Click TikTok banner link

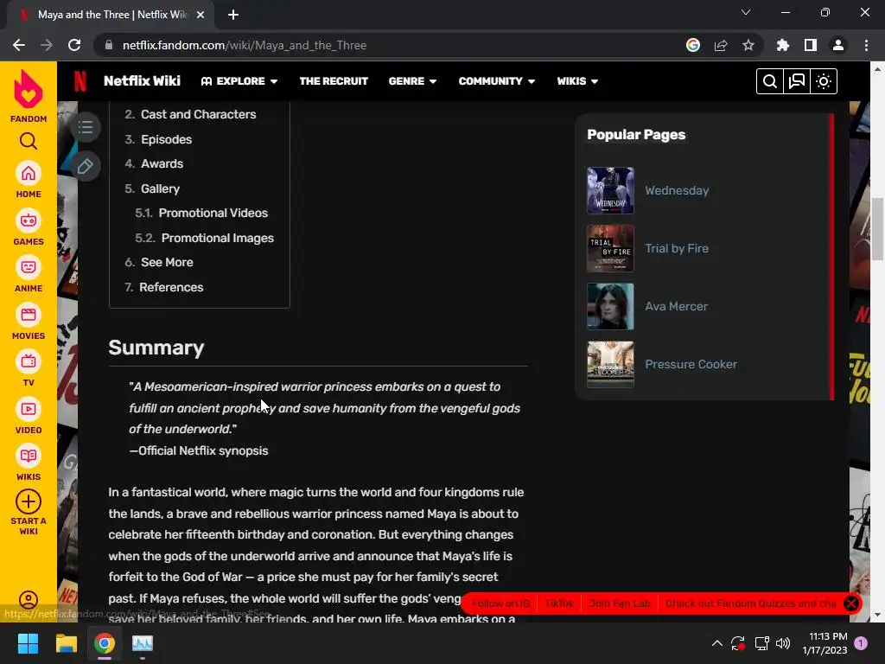click(559, 603)
